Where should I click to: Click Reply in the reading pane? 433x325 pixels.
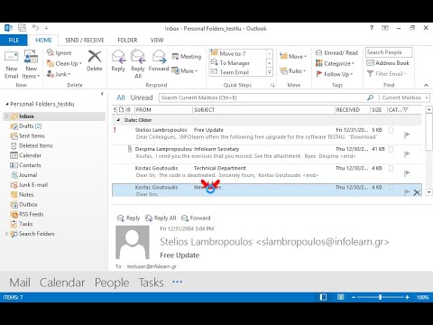click(129, 218)
